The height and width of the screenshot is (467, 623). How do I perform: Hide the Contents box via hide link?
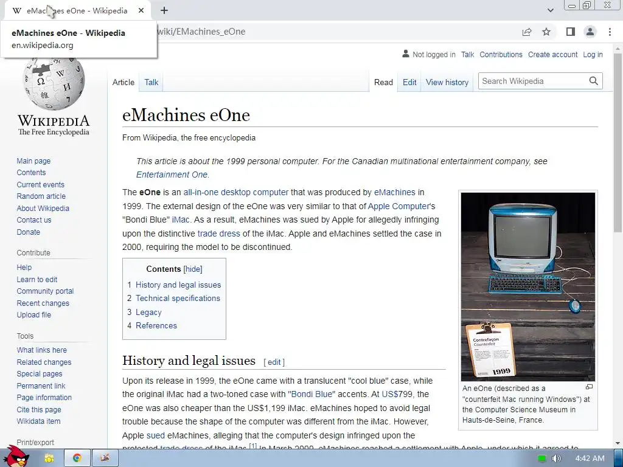193,269
